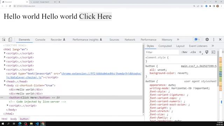Open the issues counter badge showing 1

tap(197, 40)
